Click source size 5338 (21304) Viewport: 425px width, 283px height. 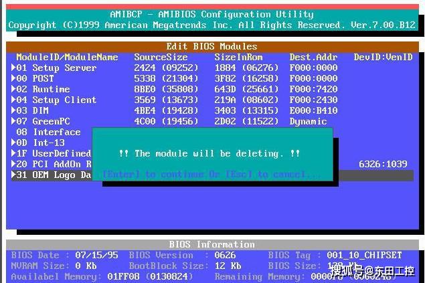tap(167, 78)
